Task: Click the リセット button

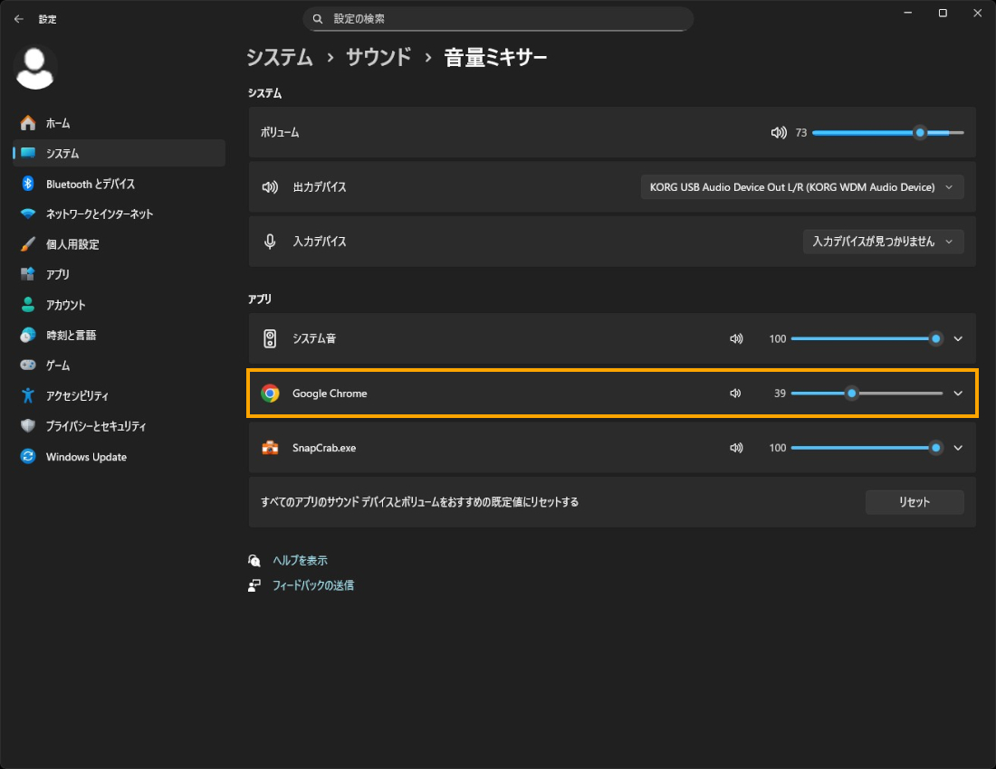Action: click(915, 502)
